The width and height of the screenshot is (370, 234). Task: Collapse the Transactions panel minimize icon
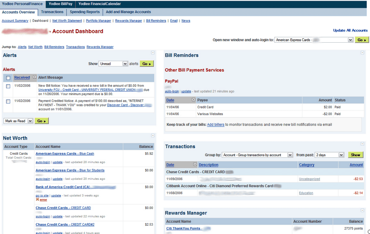pos(362,144)
